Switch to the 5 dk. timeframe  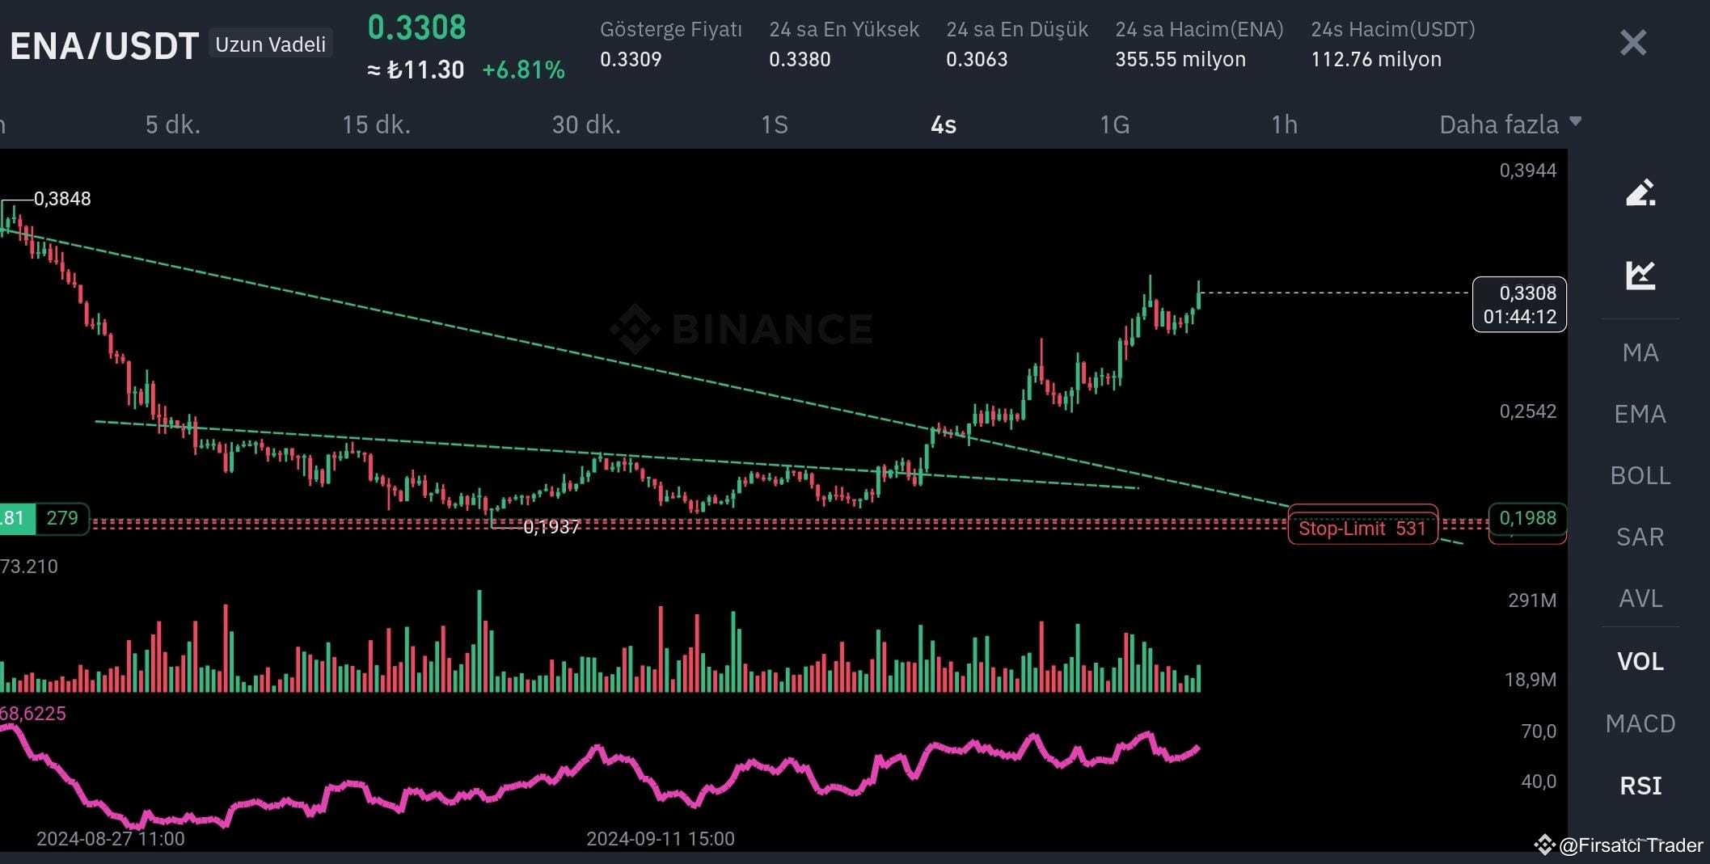click(173, 124)
